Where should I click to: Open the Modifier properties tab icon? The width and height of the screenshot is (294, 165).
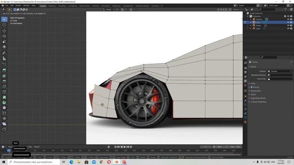tap(245, 101)
